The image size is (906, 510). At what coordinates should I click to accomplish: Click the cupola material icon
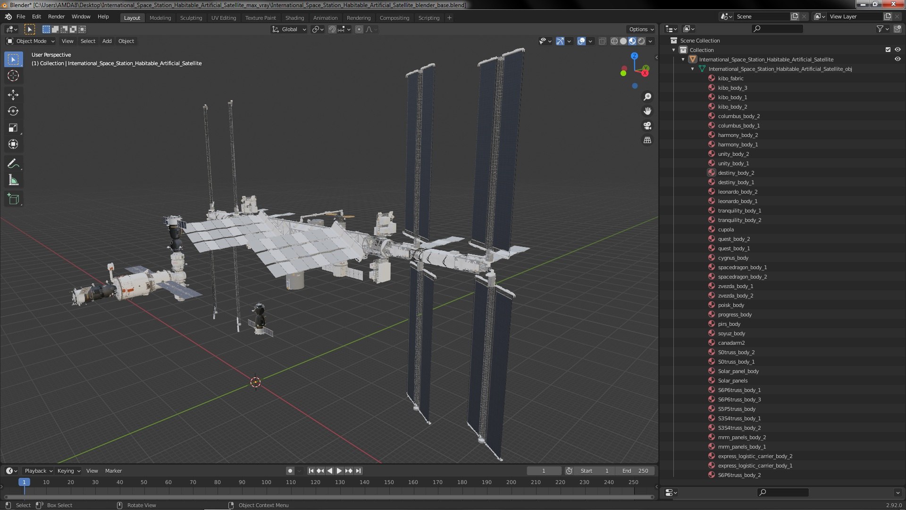coord(712,229)
